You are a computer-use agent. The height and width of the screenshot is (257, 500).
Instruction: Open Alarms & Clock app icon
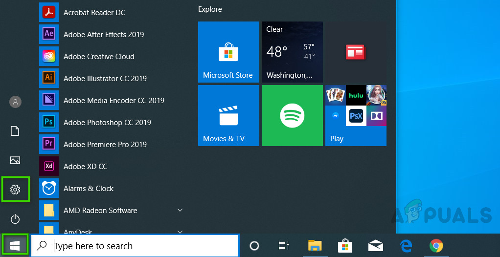pos(49,188)
